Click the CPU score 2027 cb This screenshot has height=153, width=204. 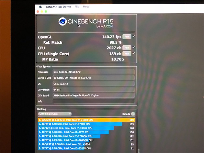click(114, 48)
